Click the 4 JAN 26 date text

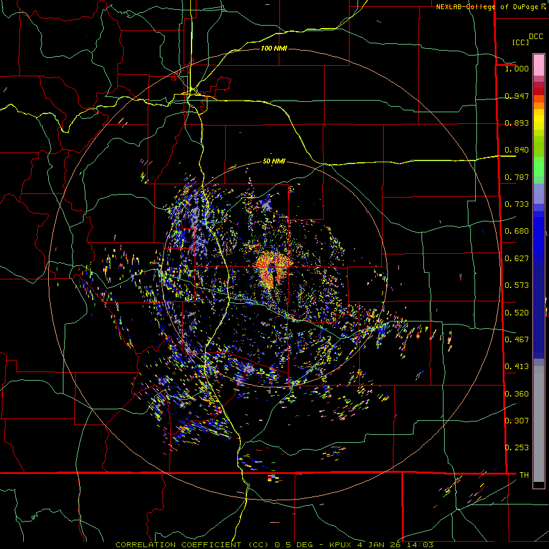[x=379, y=545]
